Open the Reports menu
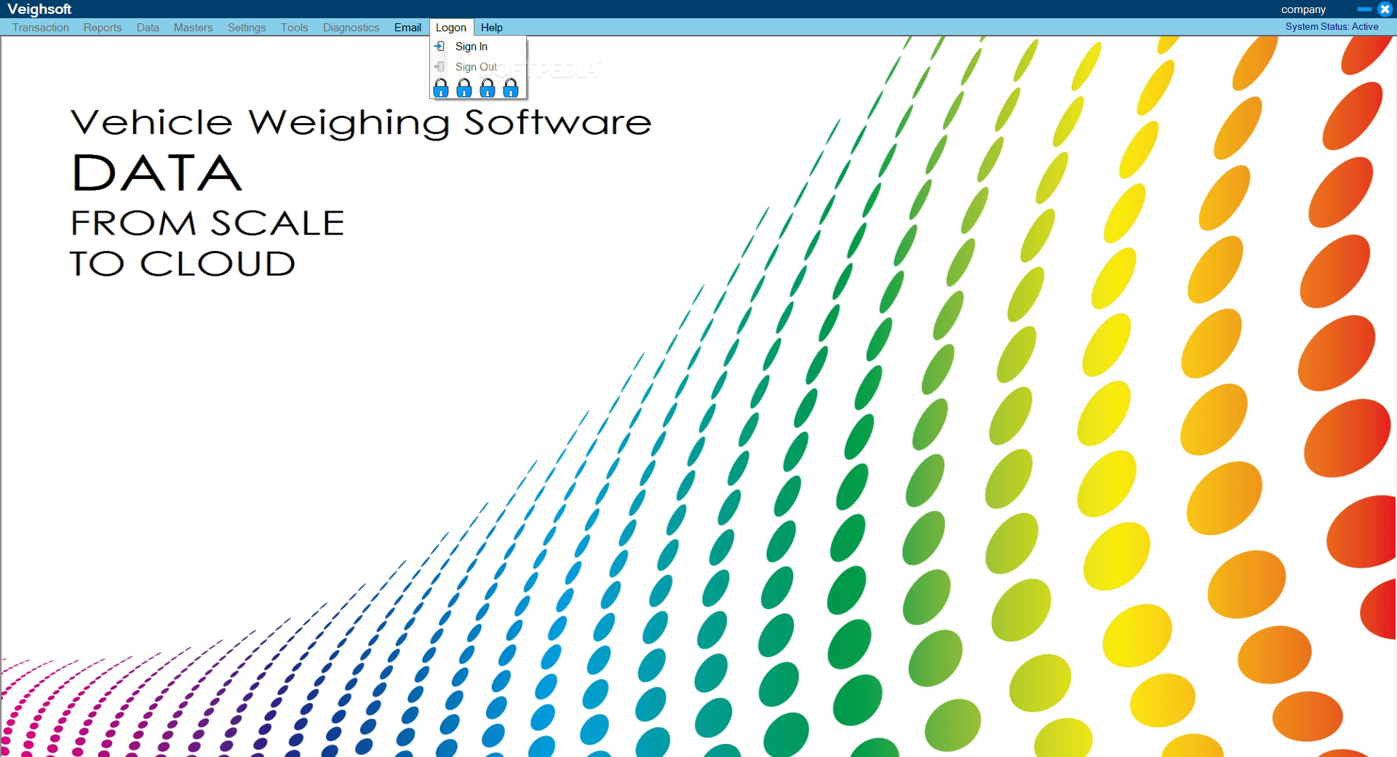 pos(103,28)
